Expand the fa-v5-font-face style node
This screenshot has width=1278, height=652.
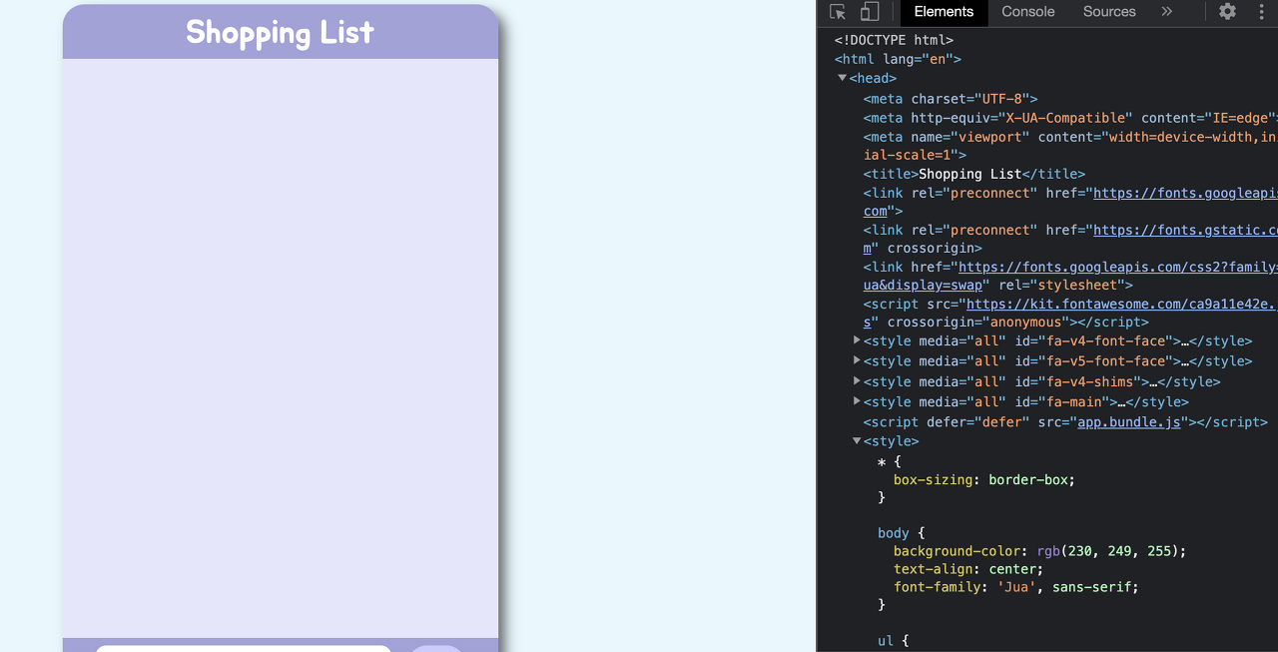click(x=857, y=360)
